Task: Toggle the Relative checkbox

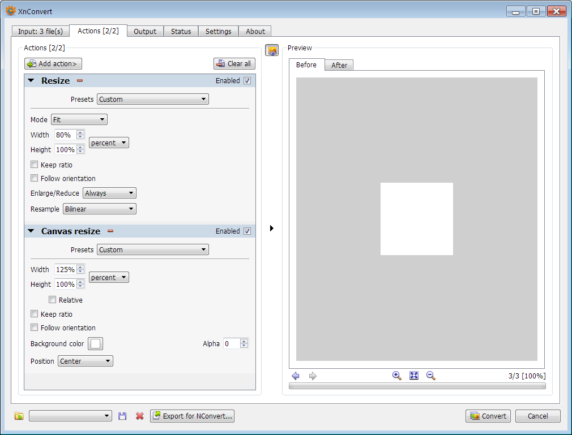Action: (x=53, y=300)
